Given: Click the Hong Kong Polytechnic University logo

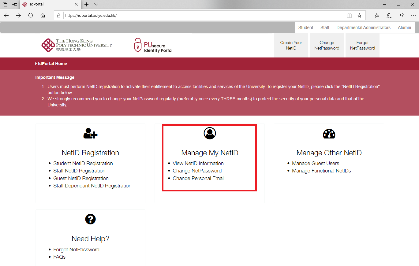Looking at the screenshot, I should (x=77, y=45).
